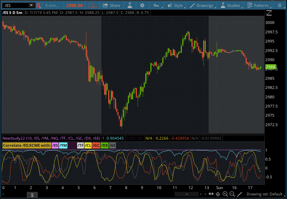
Task: Click the zoom-in magnifier icon
Action: click(225, 194)
